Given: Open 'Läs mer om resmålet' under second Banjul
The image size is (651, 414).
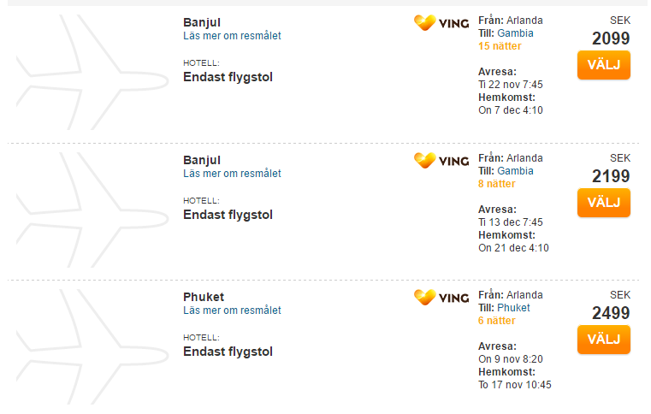Looking at the screenshot, I should [x=232, y=173].
